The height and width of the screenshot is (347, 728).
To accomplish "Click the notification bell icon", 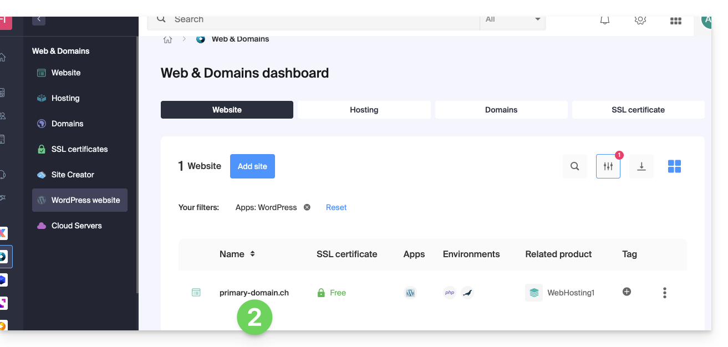I will [x=605, y=21].
